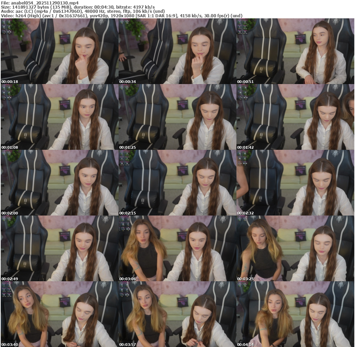Click the thumbnail marked 00:00:51
The width and height of the screenshot is (355, 347).
coord(295,51)
